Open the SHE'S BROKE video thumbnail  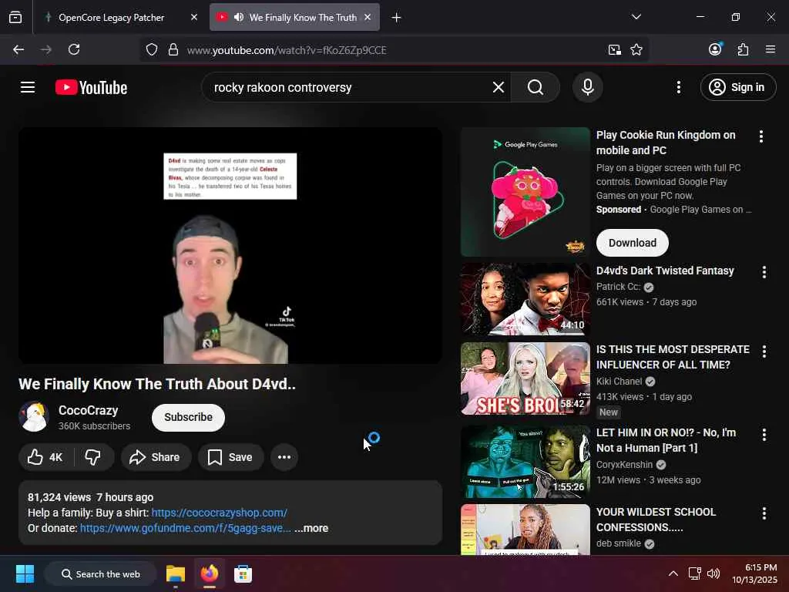[x=525, y=378]
